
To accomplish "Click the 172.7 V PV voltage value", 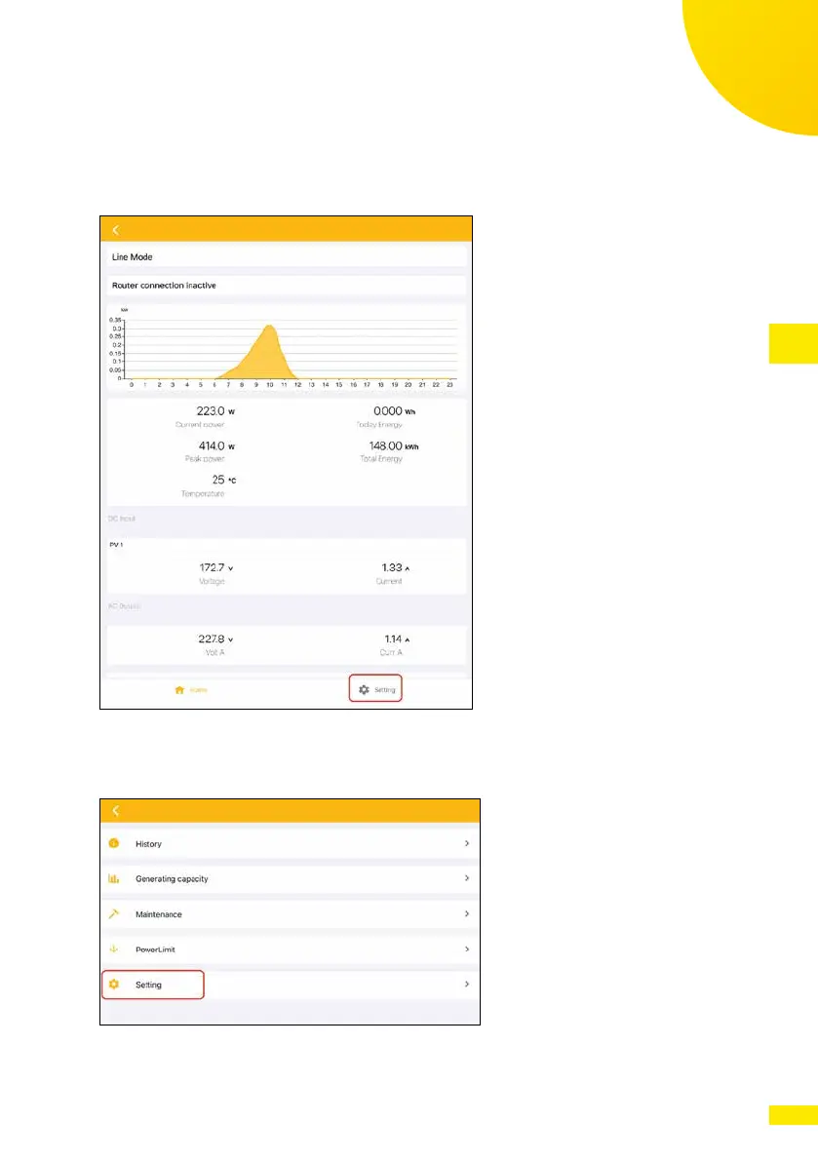I will pos(216,567).
